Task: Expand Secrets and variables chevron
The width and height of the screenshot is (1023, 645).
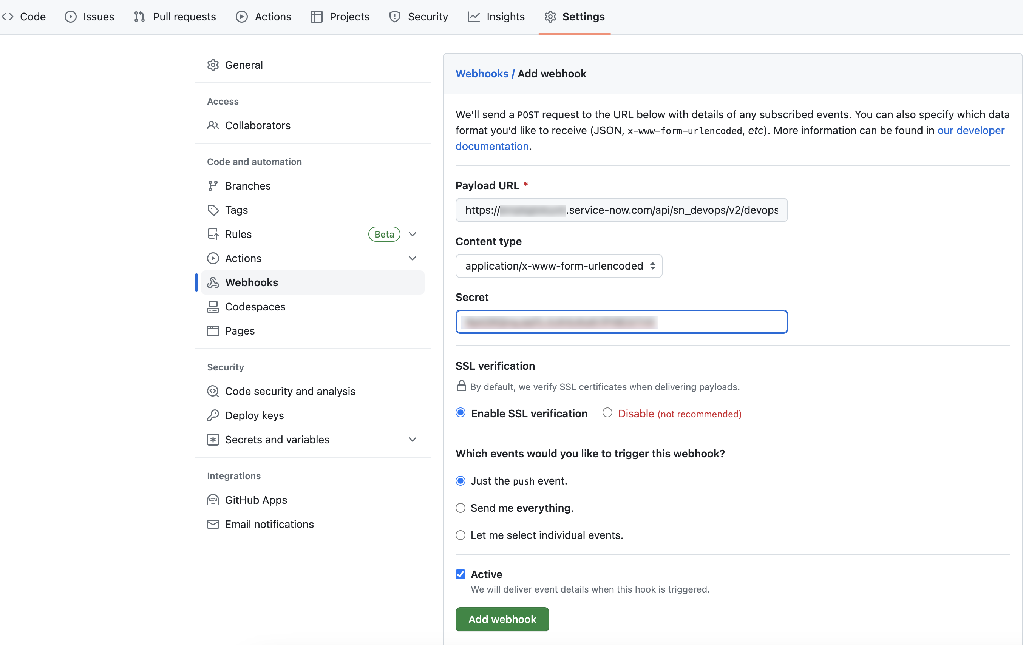Action: pyautogui.click(x=412, y=440)
